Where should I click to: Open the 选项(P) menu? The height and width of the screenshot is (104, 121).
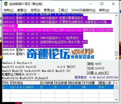35,10
